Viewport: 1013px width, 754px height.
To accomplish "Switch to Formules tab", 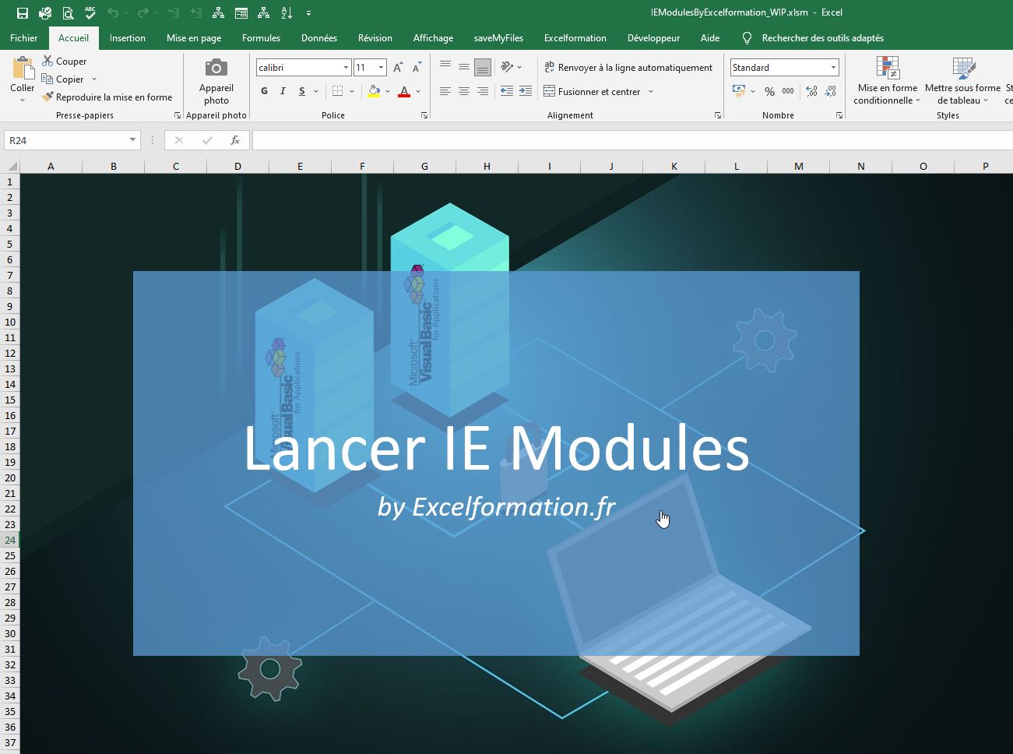I will tap(261, 37).
